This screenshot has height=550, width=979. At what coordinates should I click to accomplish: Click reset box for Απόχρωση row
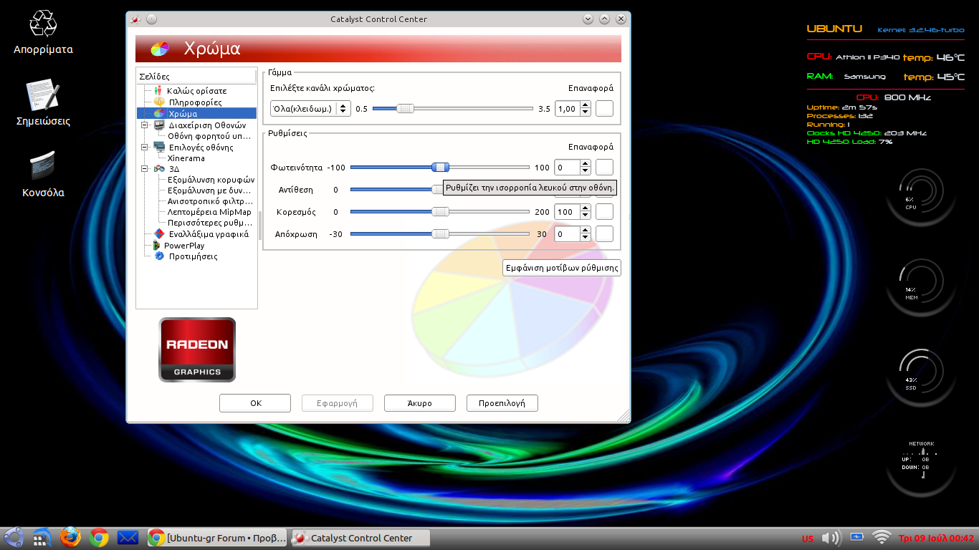(604, 234)
